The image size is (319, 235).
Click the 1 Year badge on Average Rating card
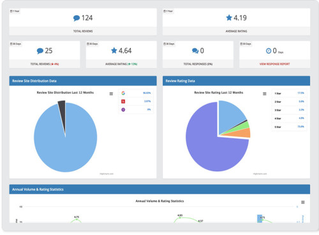coord(168,11)
